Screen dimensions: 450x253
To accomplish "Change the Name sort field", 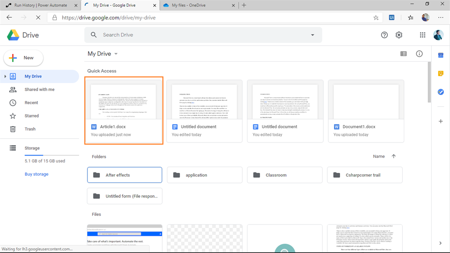I will point(379,156).
